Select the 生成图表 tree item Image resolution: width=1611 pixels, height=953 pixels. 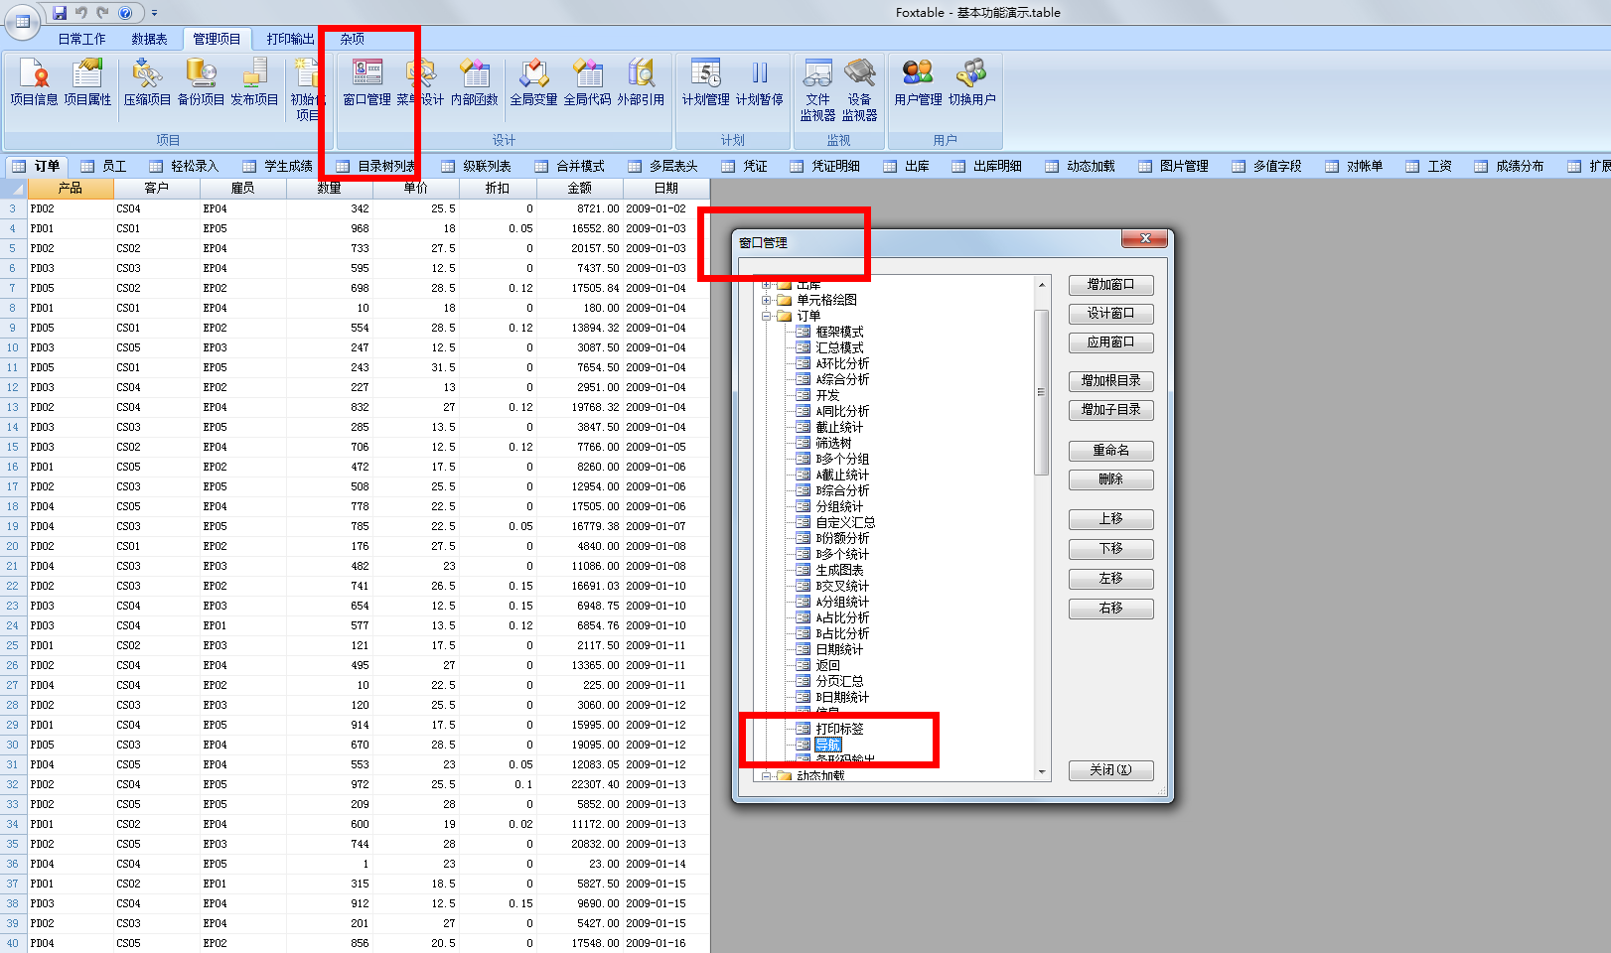click(x=839, y=570)
